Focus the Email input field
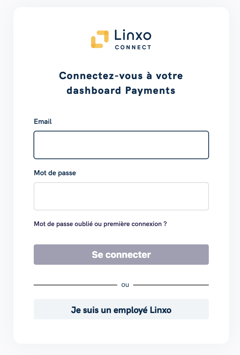This screenshot has width=240, height=355. click(x=121, y=145)
